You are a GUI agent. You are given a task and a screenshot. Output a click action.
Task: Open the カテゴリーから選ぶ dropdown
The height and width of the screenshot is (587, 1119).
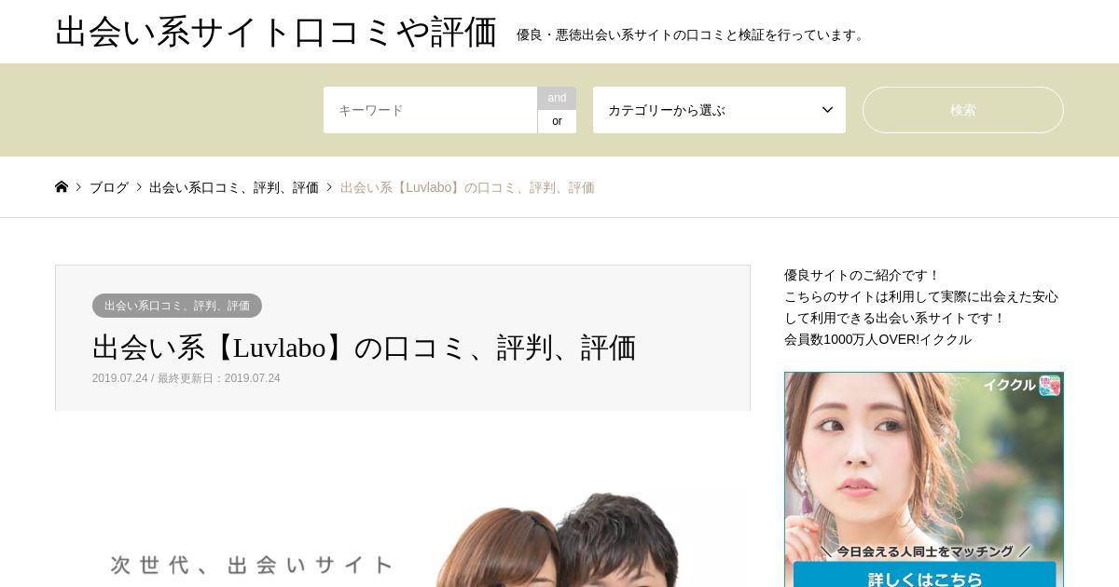point(719,110)
